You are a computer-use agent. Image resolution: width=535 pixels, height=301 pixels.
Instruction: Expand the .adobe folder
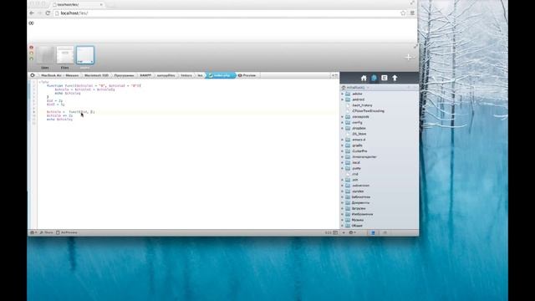[343, 94]
